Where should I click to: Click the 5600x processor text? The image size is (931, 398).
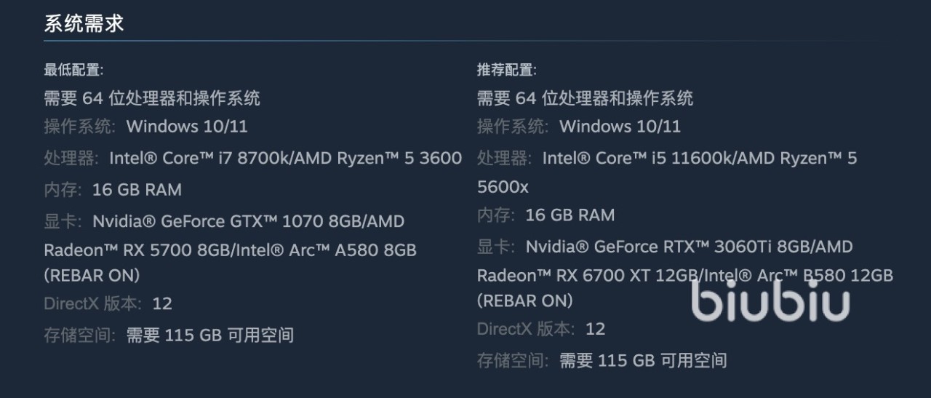click(x=503, y=187)
